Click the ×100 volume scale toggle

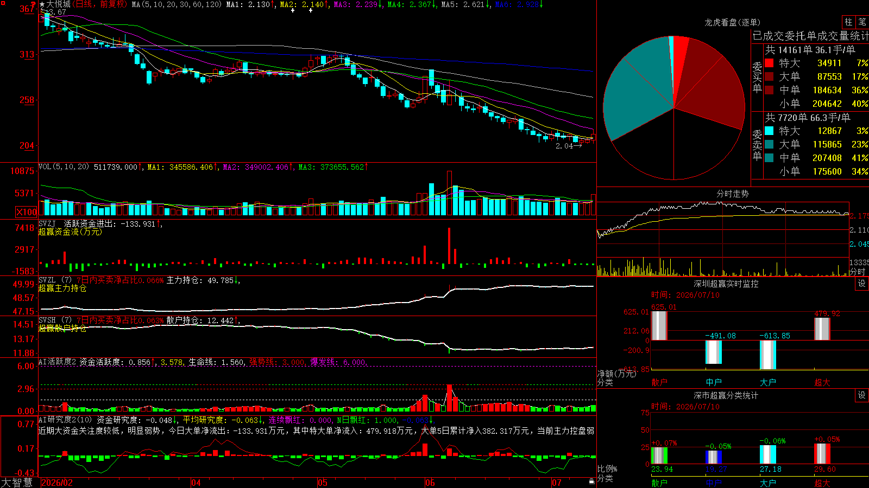click(x=27, y=212)
